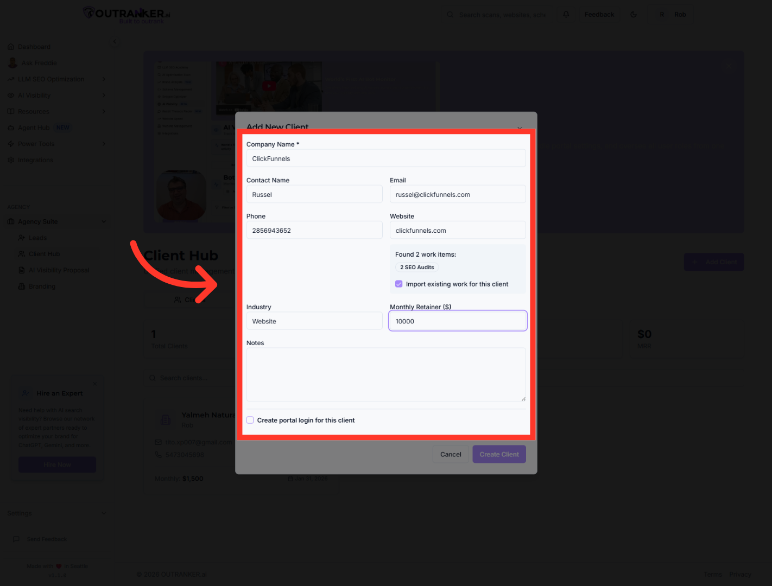Toggle dark mode with the moon icon
This screenshot has width=772, height=586.
[x=634, y=15]
